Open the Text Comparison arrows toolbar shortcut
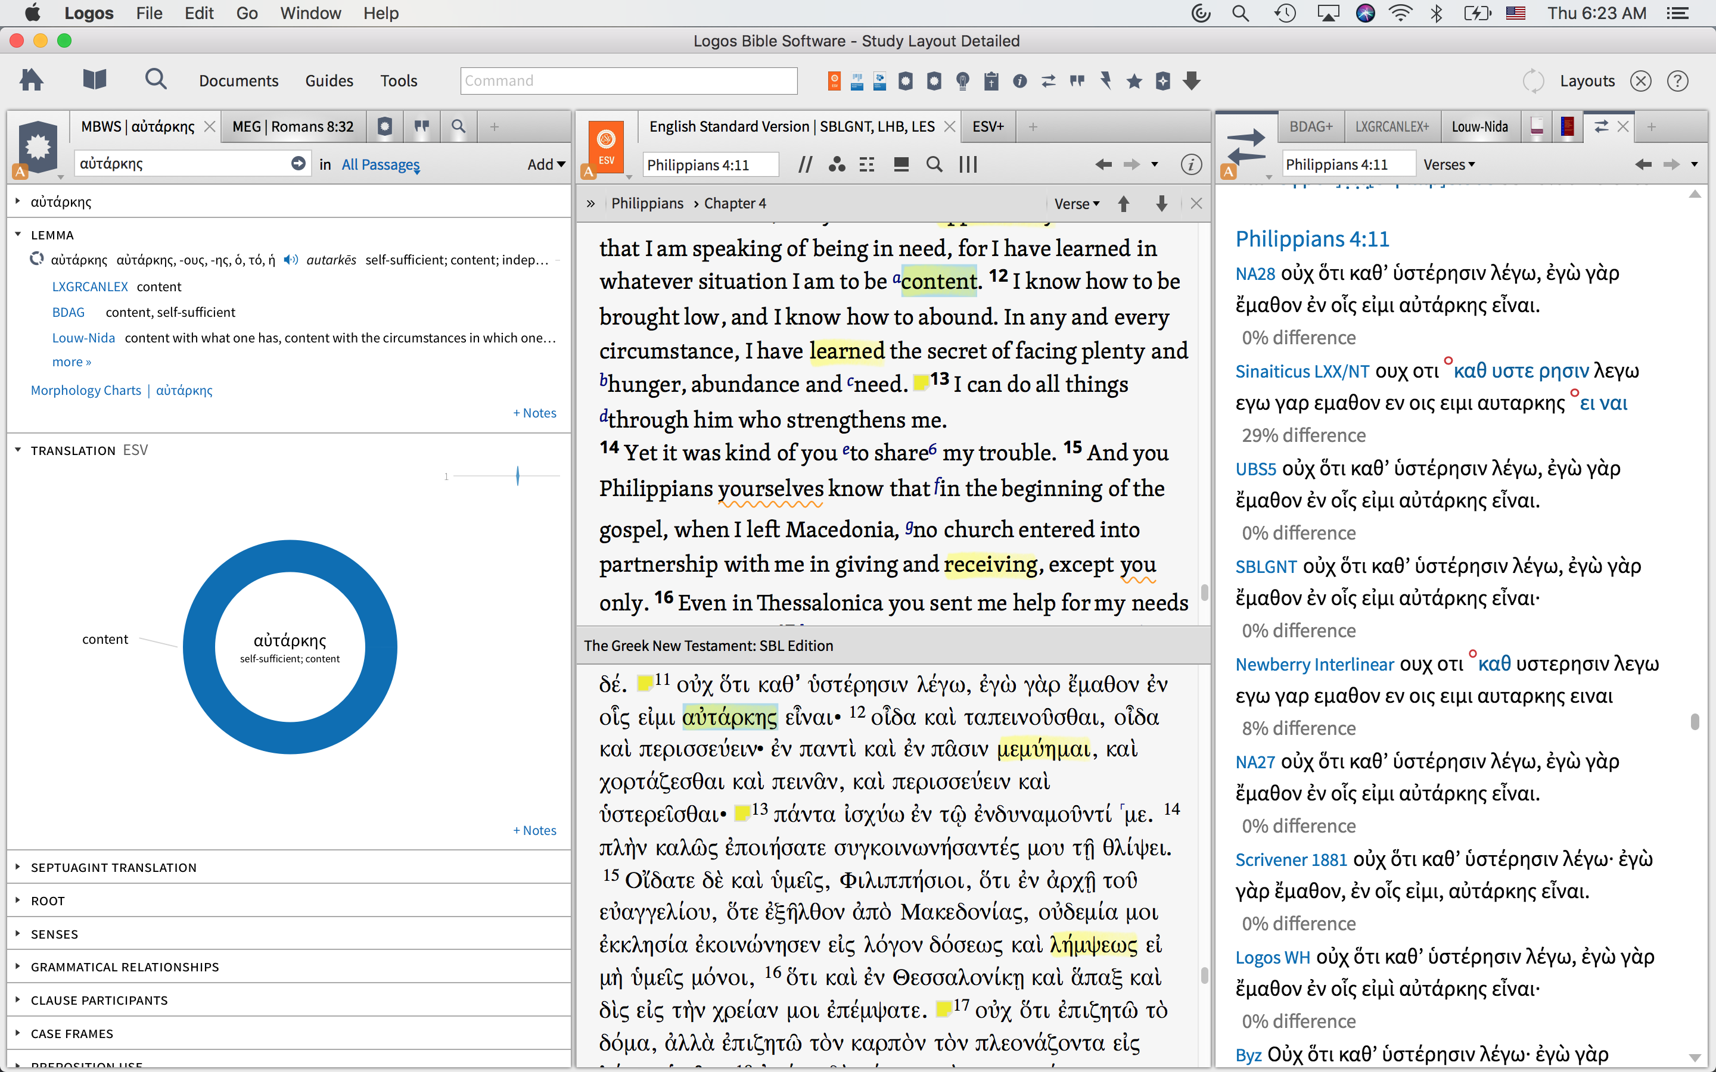The width and height of the screenshot is (1716, 1072). pyautogui.click(x=1049, y=81)
